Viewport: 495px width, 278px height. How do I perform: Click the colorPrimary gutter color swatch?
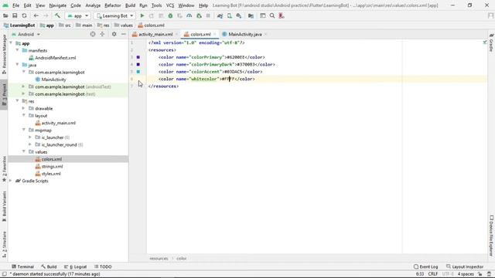(x=138, y=57)
